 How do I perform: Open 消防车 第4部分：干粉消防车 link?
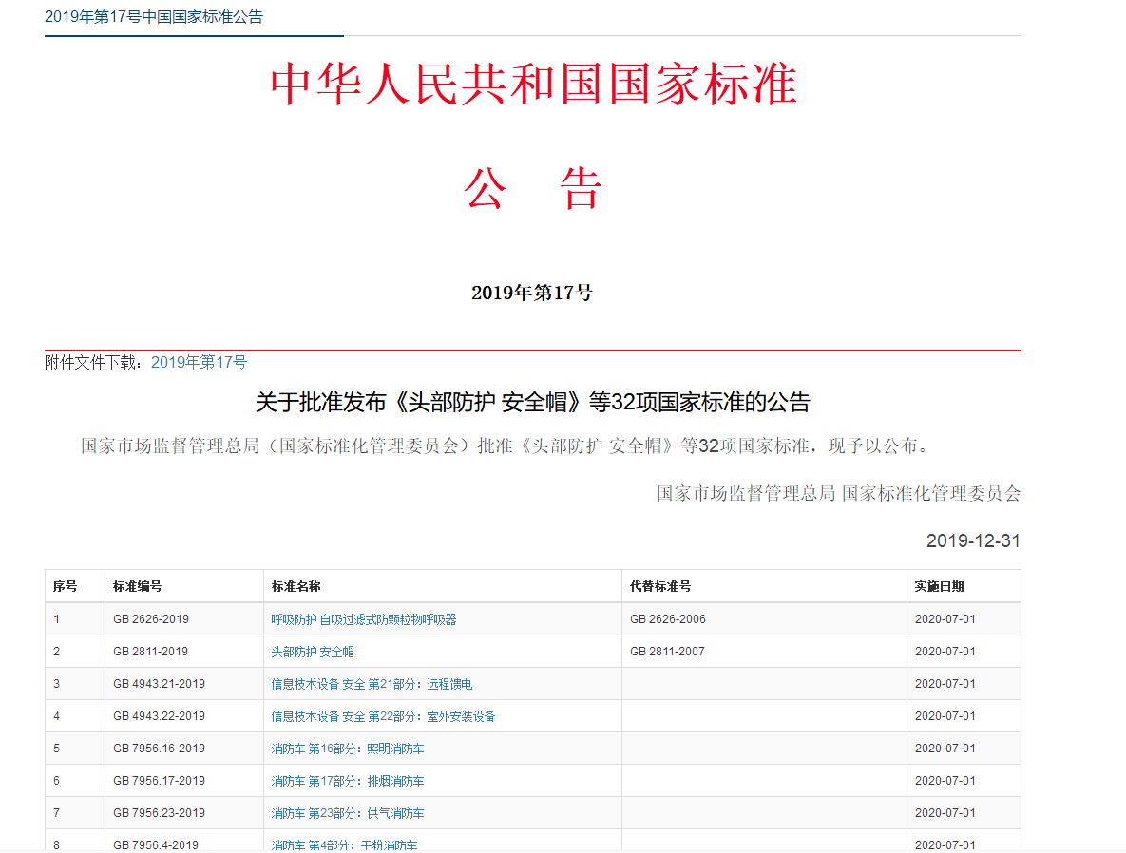pyautogui.click(x=344, y=844)
